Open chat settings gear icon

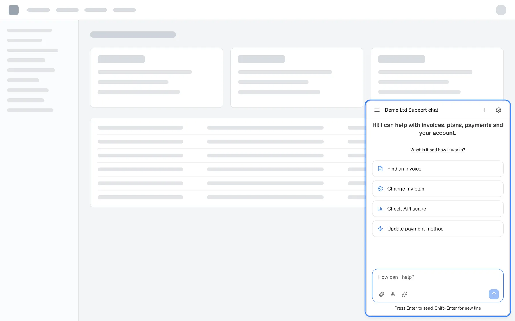(498, 110)
